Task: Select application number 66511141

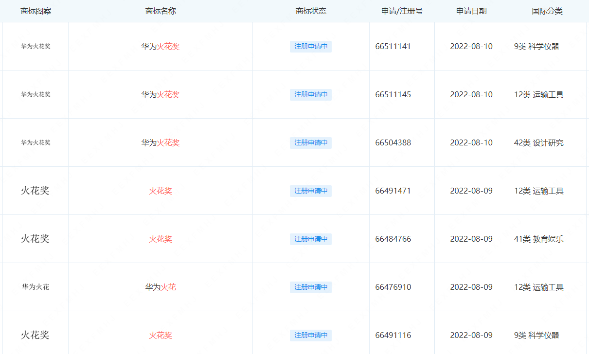Action: pos(393,47)
